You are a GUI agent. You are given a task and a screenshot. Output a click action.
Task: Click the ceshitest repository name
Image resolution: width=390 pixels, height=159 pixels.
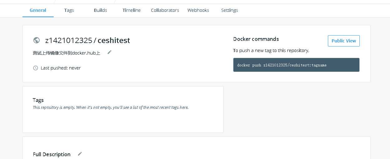pyautogui.click(x=114, y=41)
